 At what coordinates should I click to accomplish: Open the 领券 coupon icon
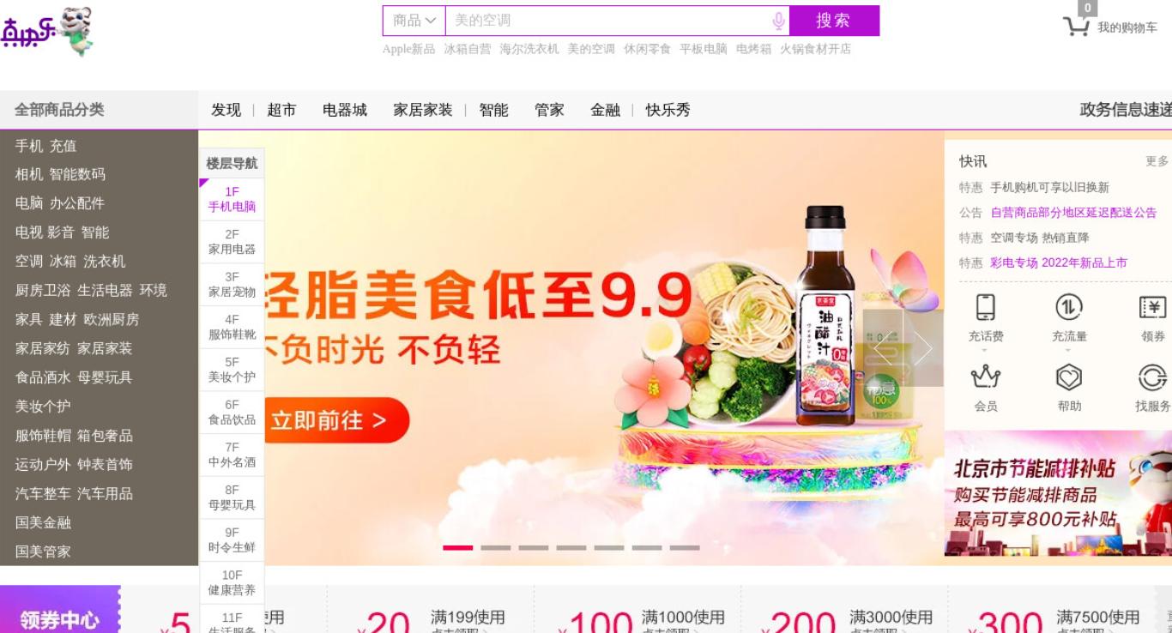[1152, 307]
